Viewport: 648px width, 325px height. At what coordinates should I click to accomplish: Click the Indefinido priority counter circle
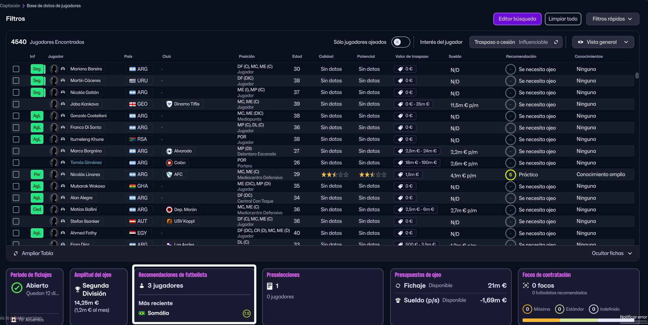593,309
